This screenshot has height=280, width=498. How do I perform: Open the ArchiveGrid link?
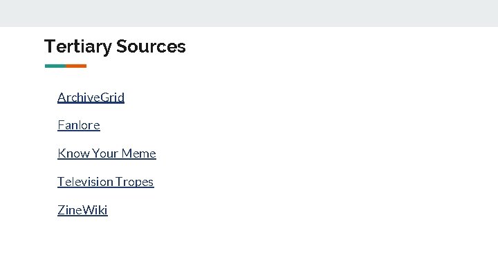(91, 97)
